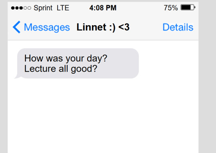Tap the battery icon in status bar
216x153 pixels.
click(188, 8)
